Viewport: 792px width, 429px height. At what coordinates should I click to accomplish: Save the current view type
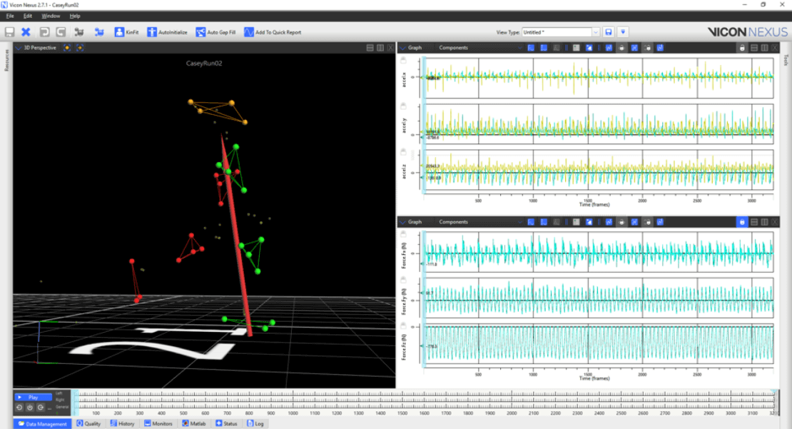click(x=609, y=32)
